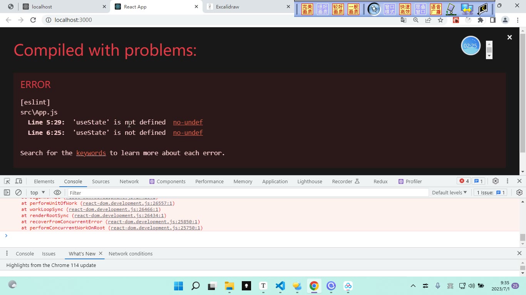This screenshot has width=526, height=295.
Task: Open the no-undef link for Line 5:29
Action: 188,122
